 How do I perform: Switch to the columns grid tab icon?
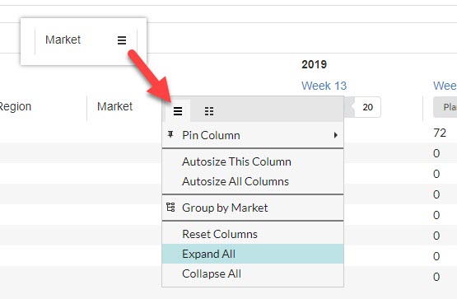(x=209, y=110)
